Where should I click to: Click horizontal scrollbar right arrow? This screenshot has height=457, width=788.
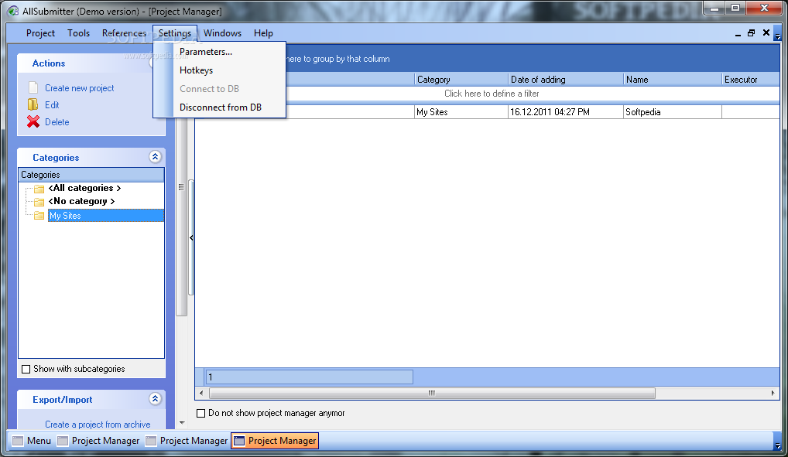click(773, 394)
